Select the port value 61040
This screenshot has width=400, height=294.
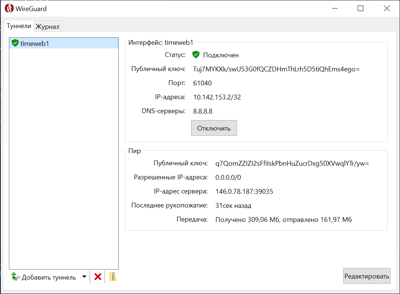coord(202,83)
